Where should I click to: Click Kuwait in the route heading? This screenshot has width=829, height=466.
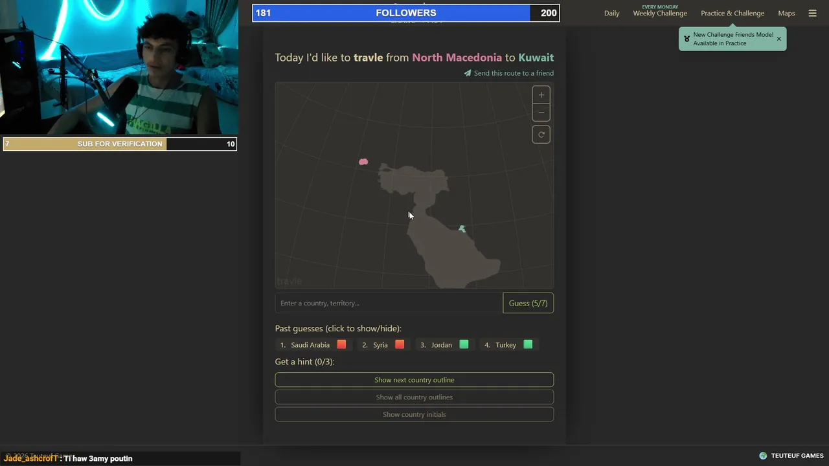[536, 58]
